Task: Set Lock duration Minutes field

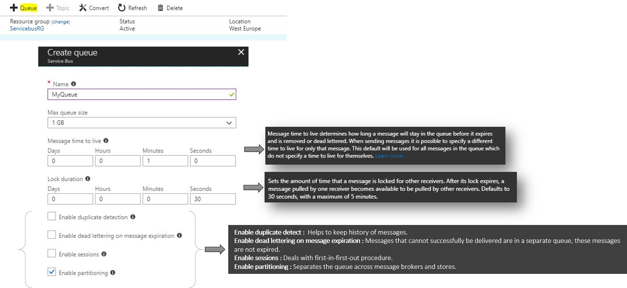Action: [x=165, y=199]
